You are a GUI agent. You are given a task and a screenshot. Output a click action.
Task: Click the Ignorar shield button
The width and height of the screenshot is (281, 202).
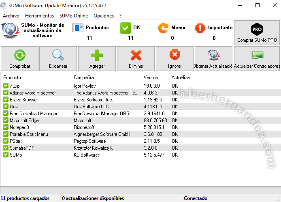[175, 58]
